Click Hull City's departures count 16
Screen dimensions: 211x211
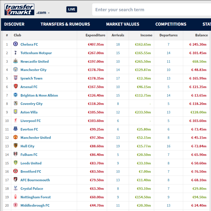click(x=169, y=146)
